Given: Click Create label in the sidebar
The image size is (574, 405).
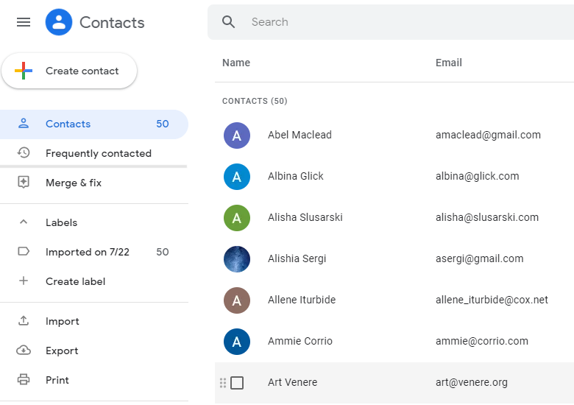Looking at the screenshot, I should click(x=75, y=281).
